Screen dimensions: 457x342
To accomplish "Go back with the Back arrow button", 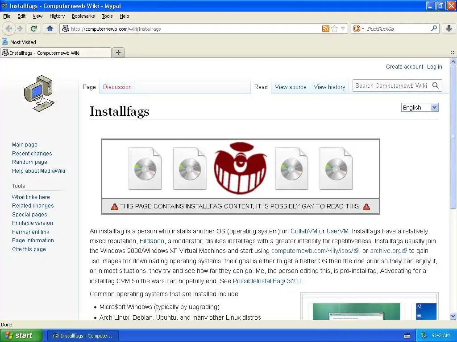I will (9, 28).
